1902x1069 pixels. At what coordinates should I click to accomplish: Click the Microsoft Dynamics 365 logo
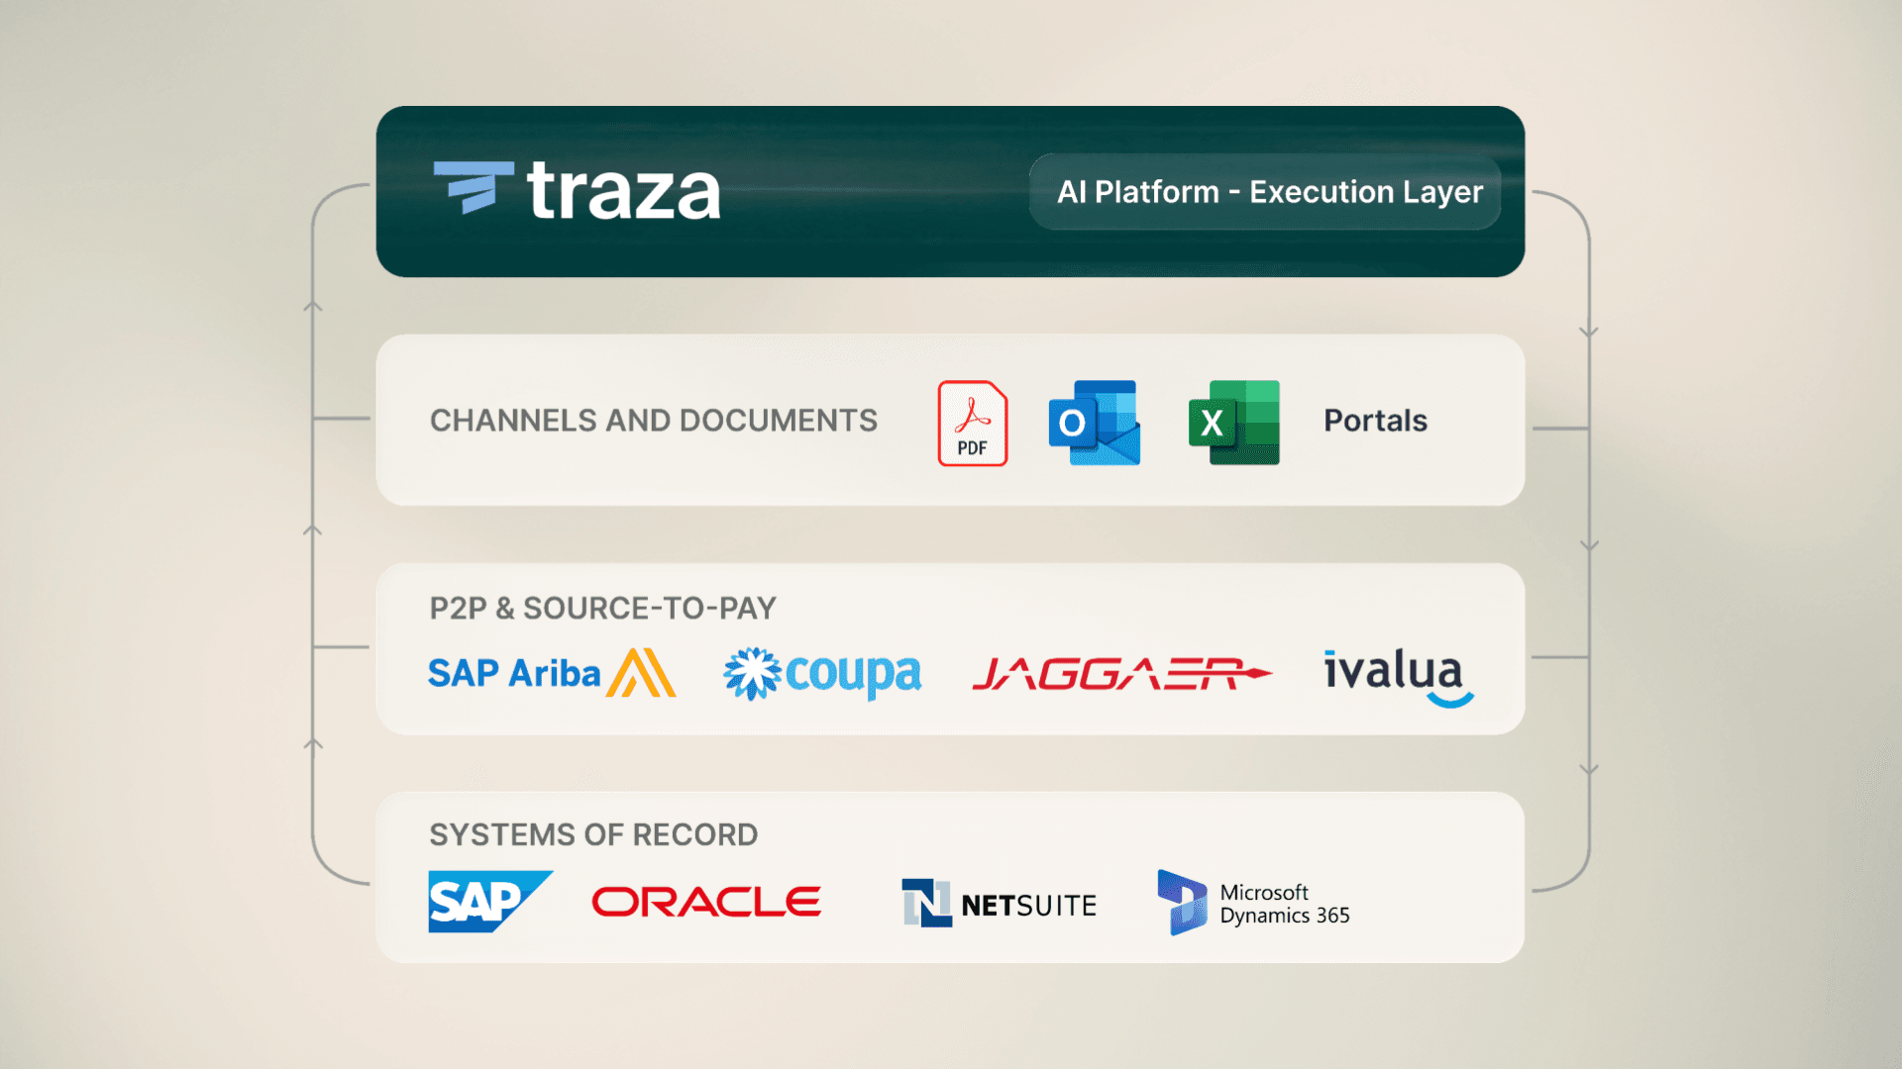1254,903
